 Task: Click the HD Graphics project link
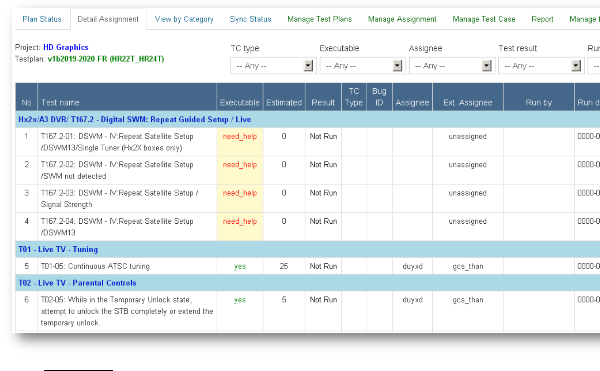point(66,48)
